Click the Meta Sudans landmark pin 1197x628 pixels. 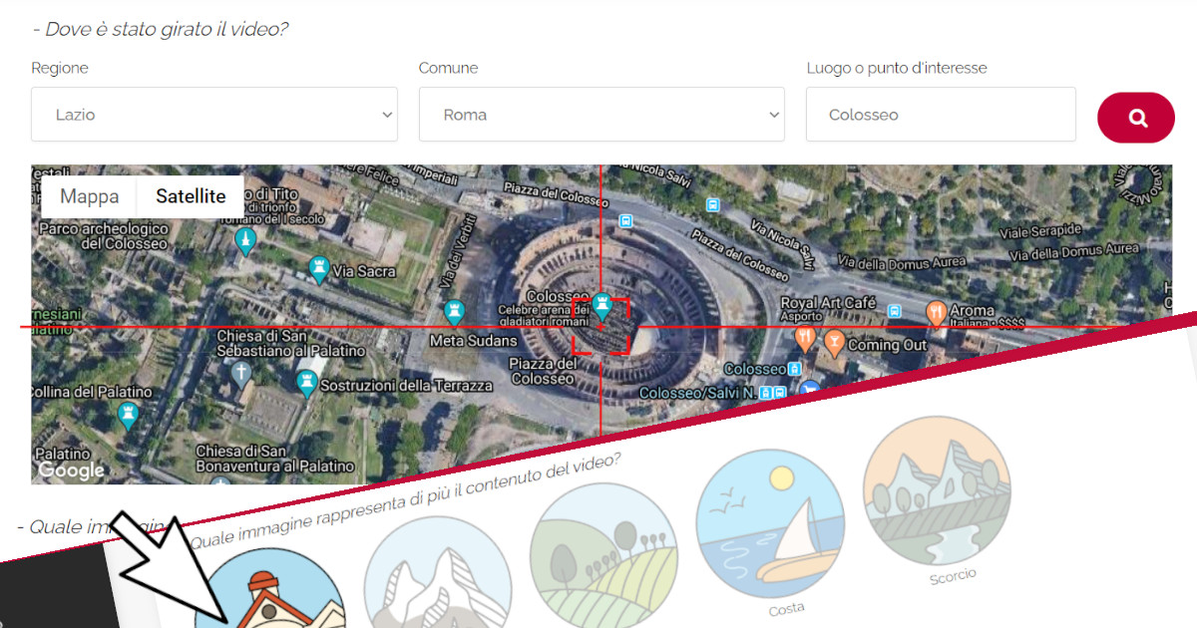click(x=456, y=312)
